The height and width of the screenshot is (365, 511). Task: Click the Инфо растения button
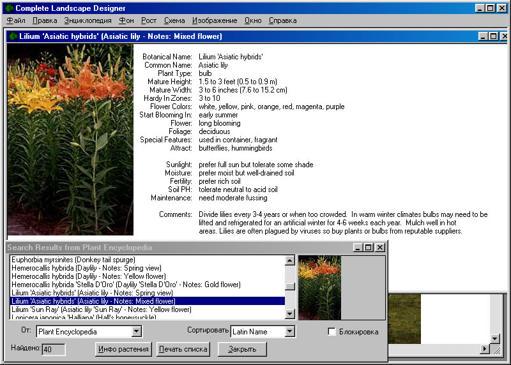[123, 349]
